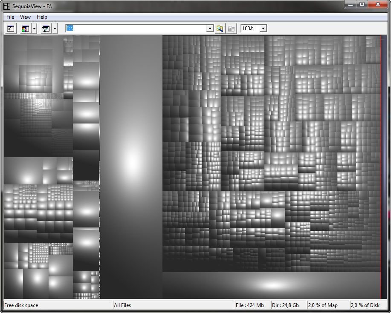
Task: Open the Options settings icon in toolbar
Action: [x=11, y=29]
